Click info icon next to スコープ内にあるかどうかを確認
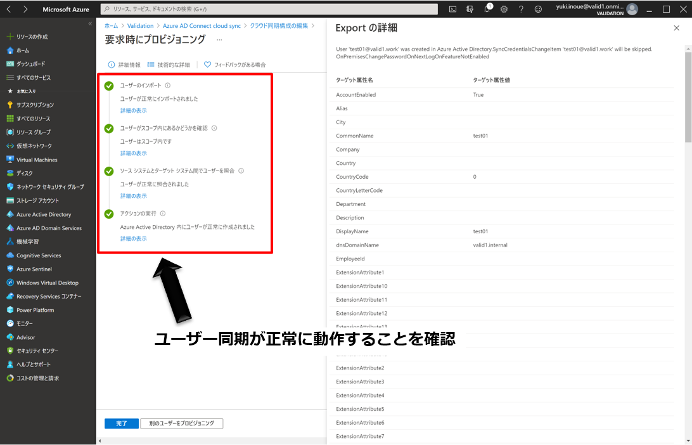The width and height of the screenshot is (692, 445). click(x=214, y=129)
